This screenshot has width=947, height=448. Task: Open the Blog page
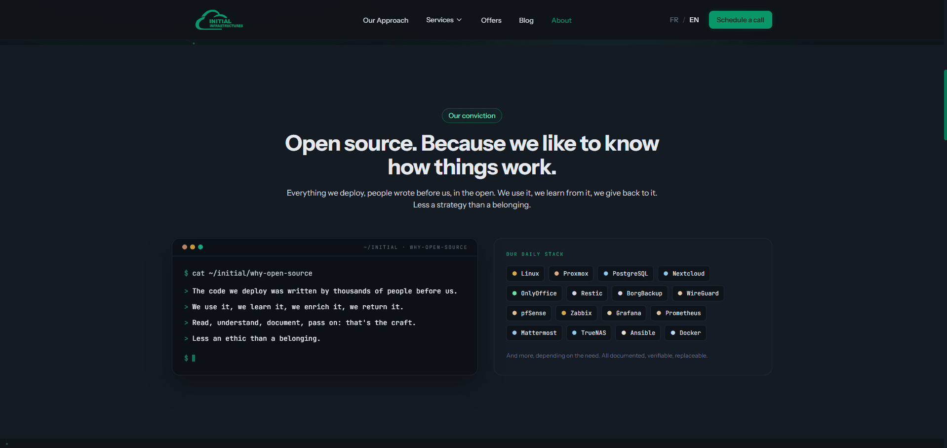[526, 20]
